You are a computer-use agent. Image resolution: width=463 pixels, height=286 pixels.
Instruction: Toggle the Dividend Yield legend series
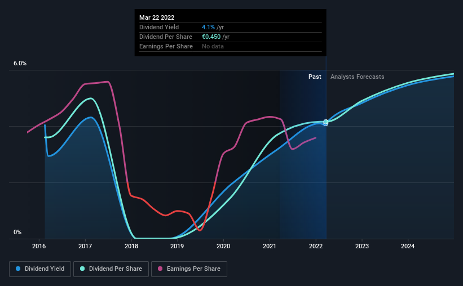pyautogui.click(x=40, y=269)
